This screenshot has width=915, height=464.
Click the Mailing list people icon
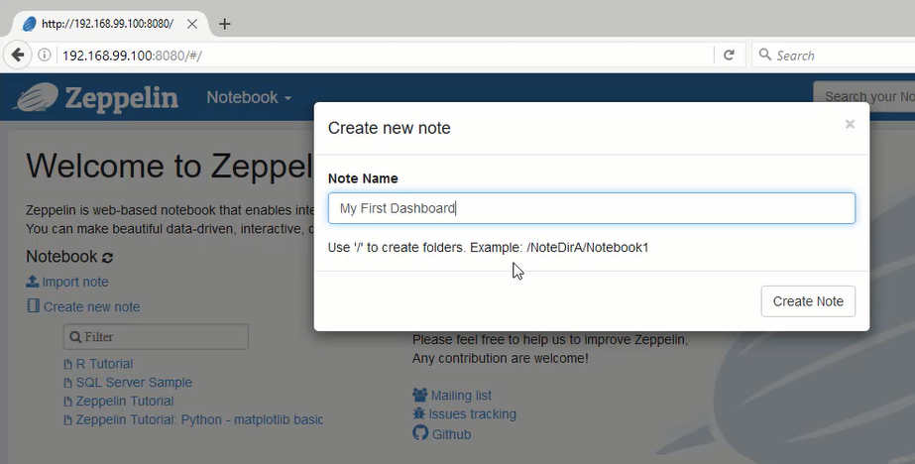(x=419, y=396)
